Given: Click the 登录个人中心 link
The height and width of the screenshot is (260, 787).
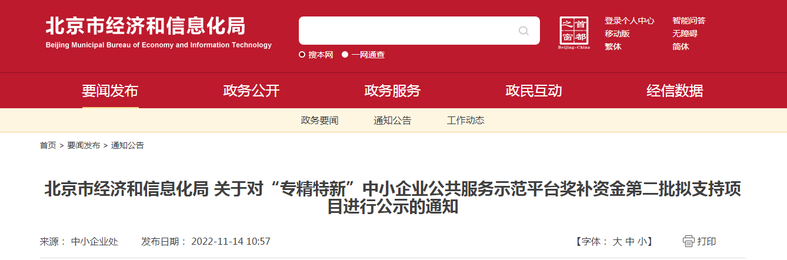Looking at the screenshot, I should (x=629, y=21).
